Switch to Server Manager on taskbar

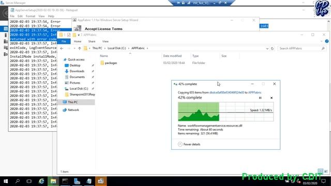[77, 181]
